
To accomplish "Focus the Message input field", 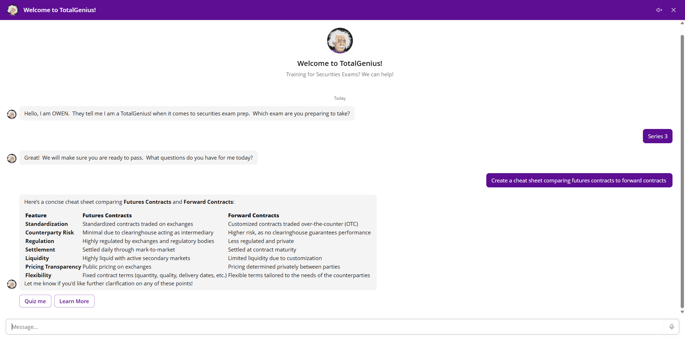I will point(335,327).
